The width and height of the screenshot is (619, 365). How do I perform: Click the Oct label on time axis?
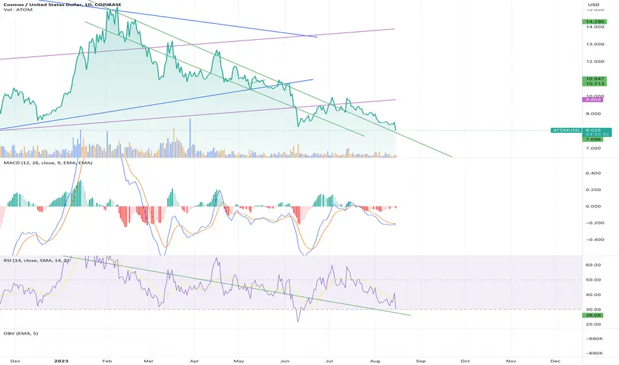coord(465,361)
